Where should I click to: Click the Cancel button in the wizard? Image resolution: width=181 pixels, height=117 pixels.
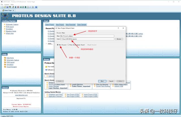pos(111,81)
